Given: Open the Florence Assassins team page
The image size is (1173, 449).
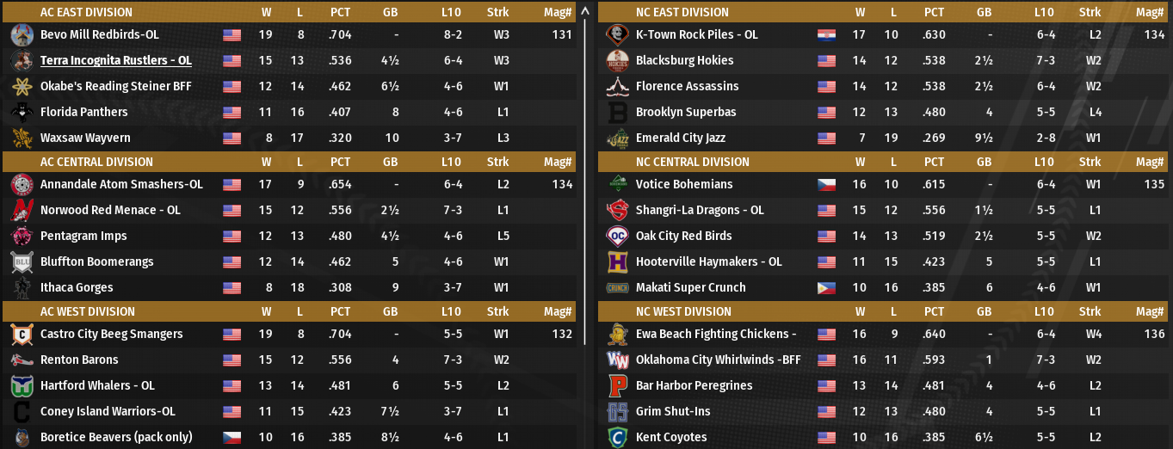Looking at the screenshot, I should (x=687, y=87).
